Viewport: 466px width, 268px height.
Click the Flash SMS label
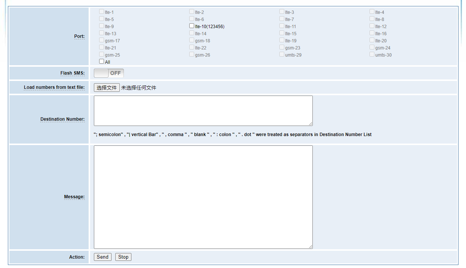click(x=72, y=73)
